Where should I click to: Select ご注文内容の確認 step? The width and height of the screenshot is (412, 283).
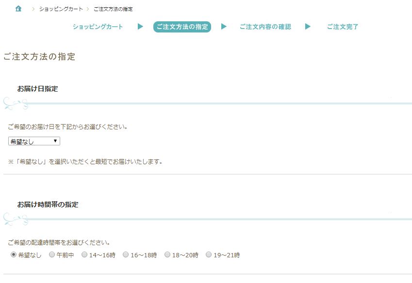(x=265, y=27)
